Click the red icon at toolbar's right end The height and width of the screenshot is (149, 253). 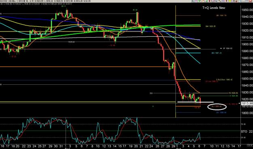point(251,1)
